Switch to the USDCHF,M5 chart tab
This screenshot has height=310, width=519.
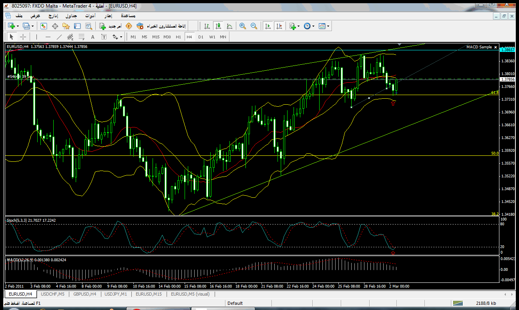coord(53,294)
